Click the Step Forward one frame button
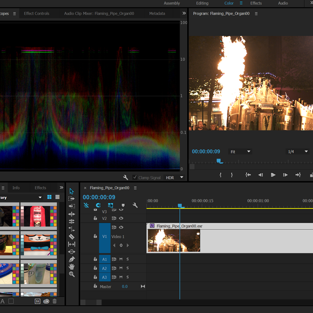This screenshot has height=313, width=313. pos(285,175)
